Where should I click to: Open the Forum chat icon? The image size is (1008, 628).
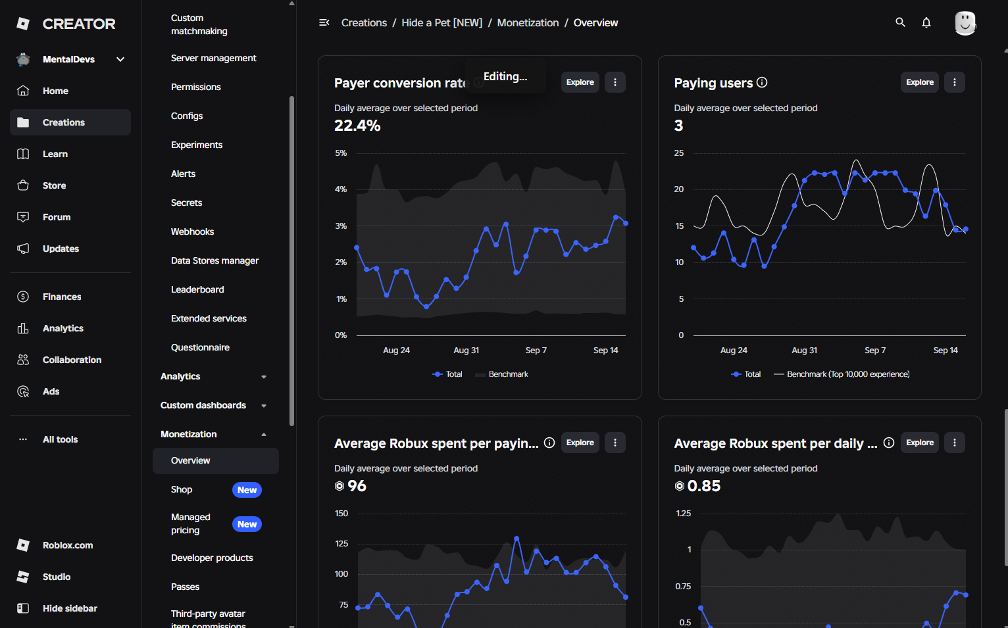pos(23,217)
